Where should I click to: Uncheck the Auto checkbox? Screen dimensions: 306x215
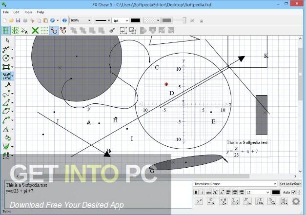293,193
